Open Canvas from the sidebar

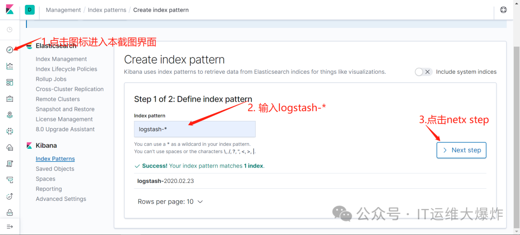pos(10,98)
